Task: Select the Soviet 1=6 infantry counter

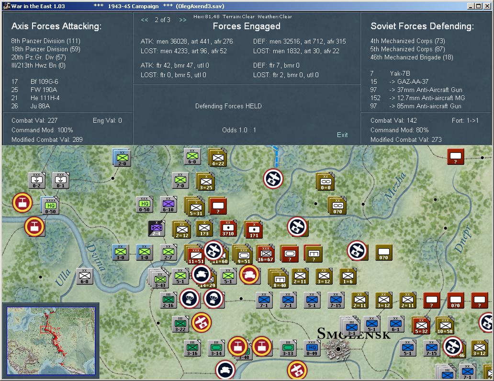Action: click(348, 276)
